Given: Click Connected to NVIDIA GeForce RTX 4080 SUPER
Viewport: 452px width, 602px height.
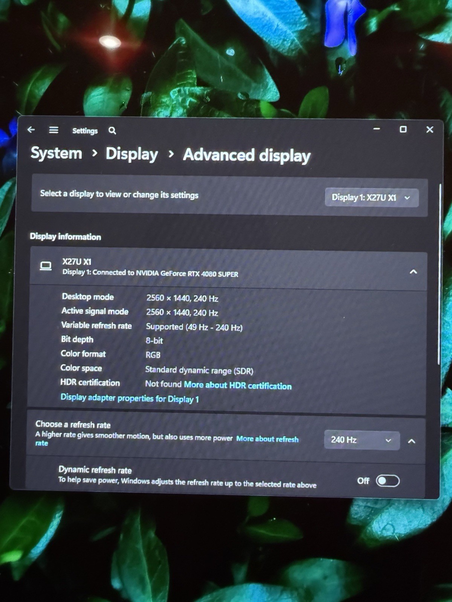Looking at the screenshot, I should [x=165, y=273].
